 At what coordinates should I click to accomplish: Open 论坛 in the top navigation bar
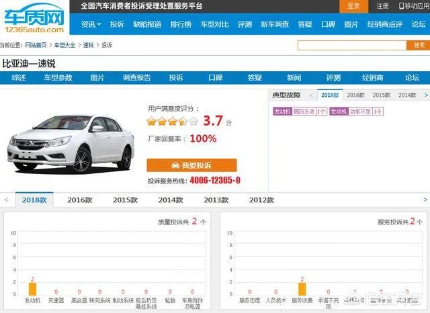(419, 24)
